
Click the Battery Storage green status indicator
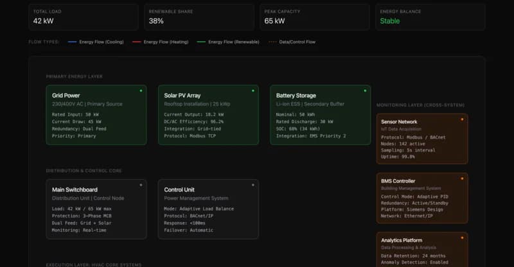pos(365,90)
